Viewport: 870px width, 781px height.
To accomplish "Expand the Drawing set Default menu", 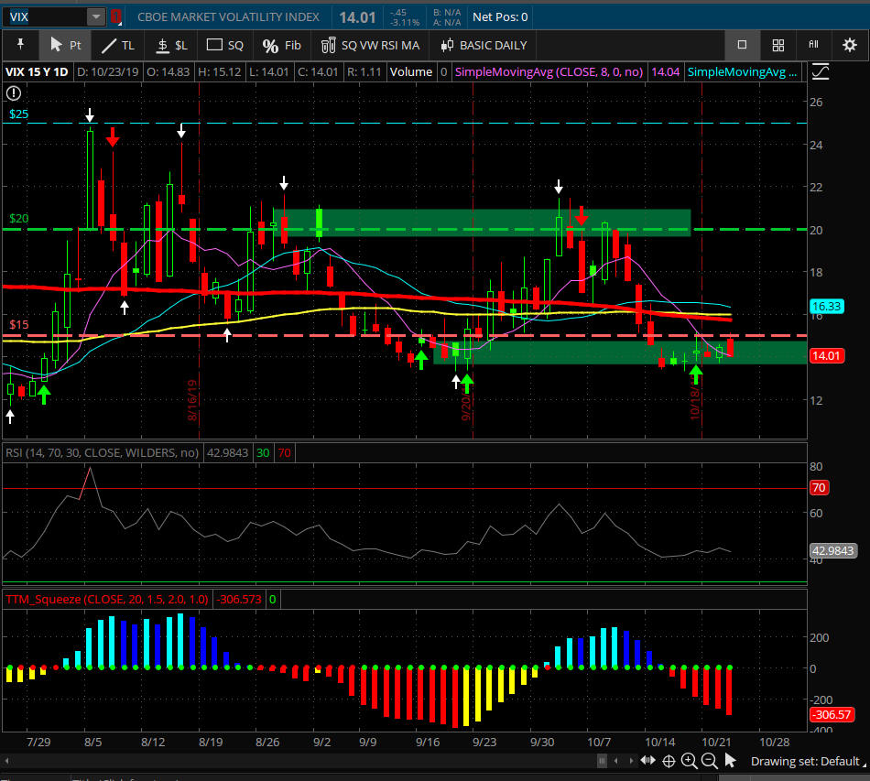I will (804, 761).
